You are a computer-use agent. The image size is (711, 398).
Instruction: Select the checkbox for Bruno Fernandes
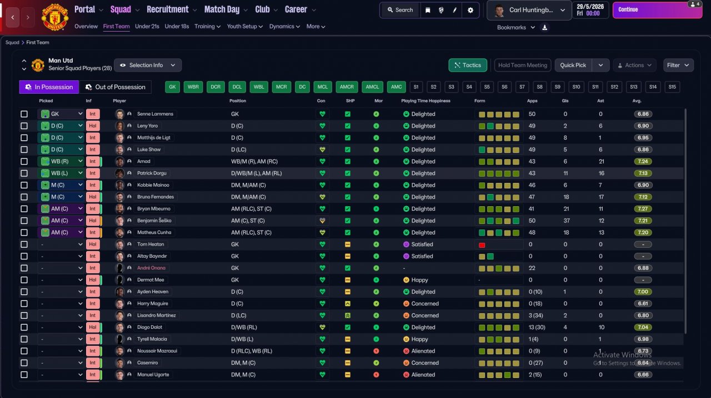point(24,197)
